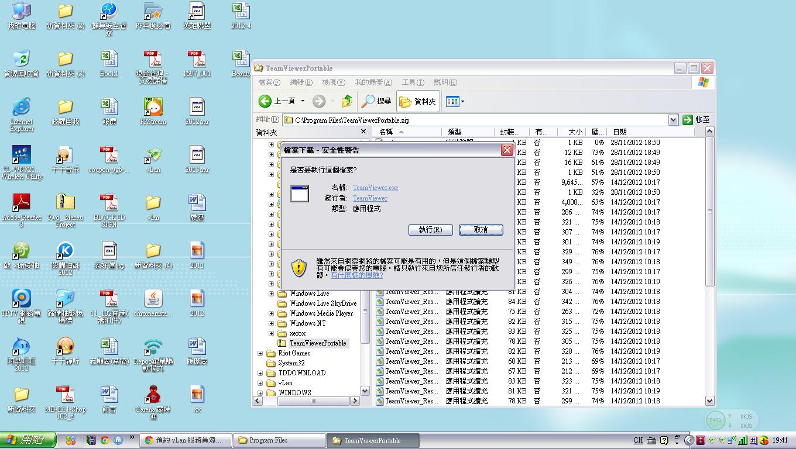Expand the address bar dropdown arrow
This screenshot has width=796, height=449.
[x=673, y=120]
